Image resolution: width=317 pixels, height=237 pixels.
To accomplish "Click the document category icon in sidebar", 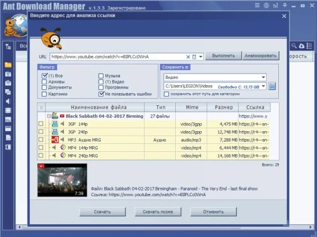I will point(8,137).
